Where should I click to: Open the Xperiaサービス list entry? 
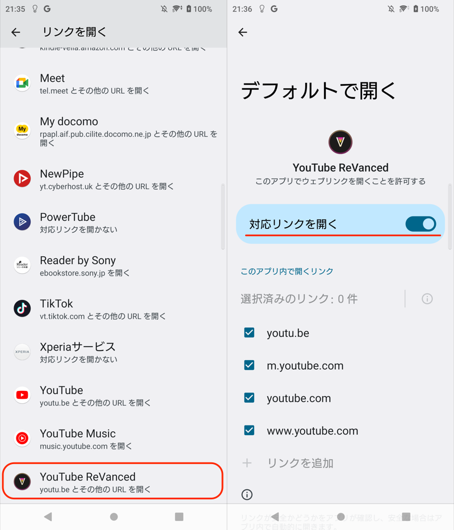[112, 352]
